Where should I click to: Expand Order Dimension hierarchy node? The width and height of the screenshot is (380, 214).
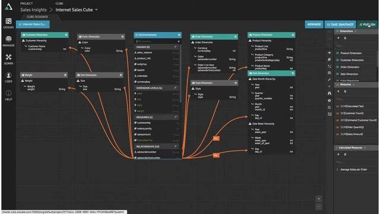click(x=193, y=42)
